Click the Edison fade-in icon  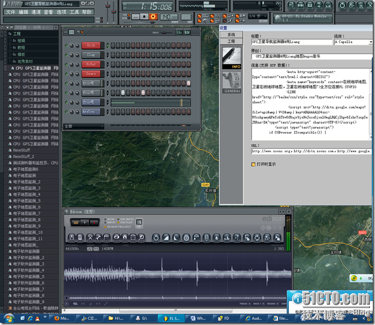coord(166,238)
